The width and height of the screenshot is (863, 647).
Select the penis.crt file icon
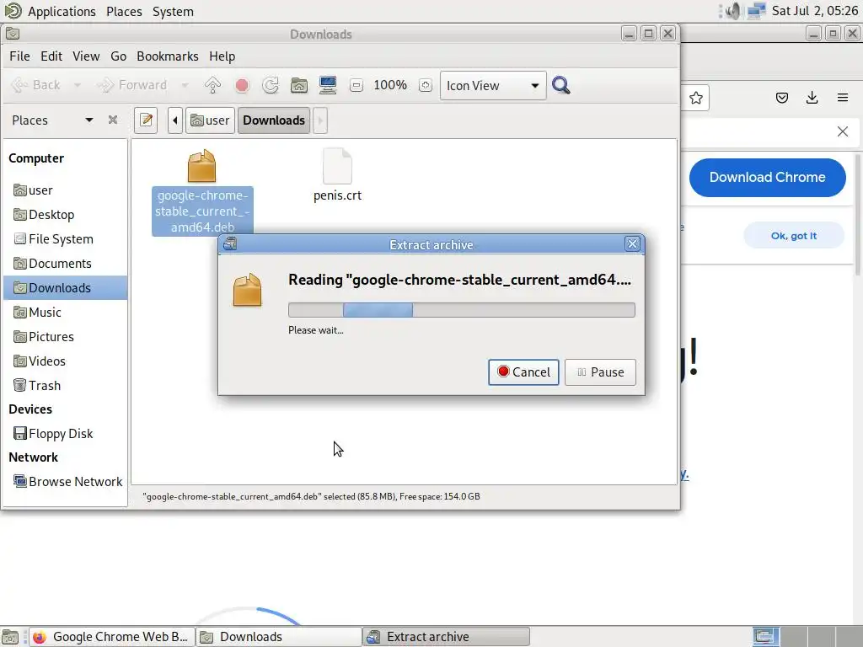tap(337, 166)
